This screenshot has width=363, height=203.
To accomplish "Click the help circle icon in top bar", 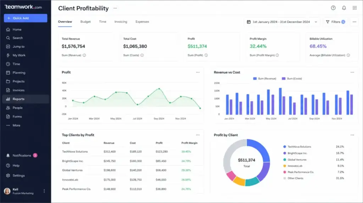I will click(333, 8).
